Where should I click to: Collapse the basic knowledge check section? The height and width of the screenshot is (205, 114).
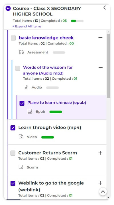tap(100, 37)
